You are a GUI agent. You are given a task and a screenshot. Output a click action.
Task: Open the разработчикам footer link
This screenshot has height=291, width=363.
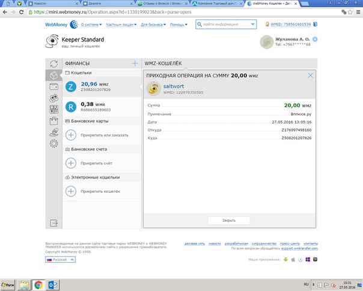coord(236,243)
